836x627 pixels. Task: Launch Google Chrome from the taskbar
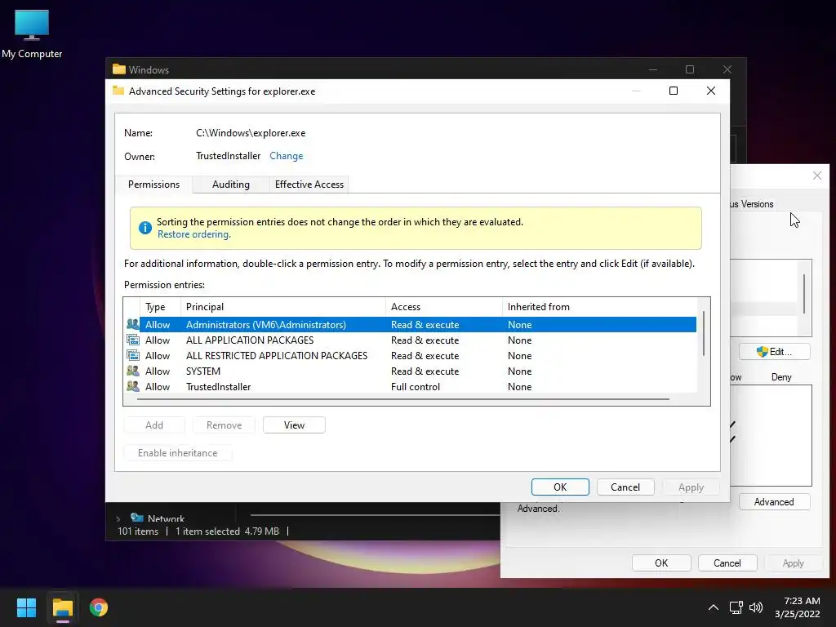click(99, 607)
